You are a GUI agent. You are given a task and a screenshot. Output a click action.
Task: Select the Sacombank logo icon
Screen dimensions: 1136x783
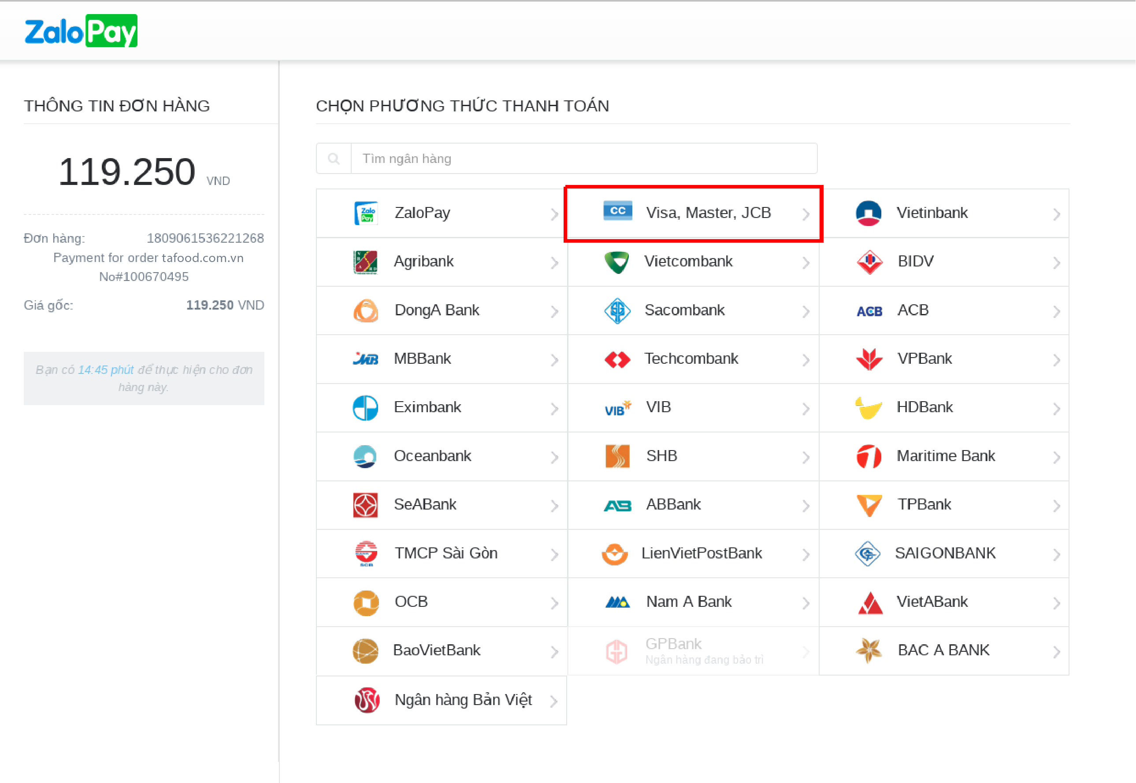click(617, 310)
